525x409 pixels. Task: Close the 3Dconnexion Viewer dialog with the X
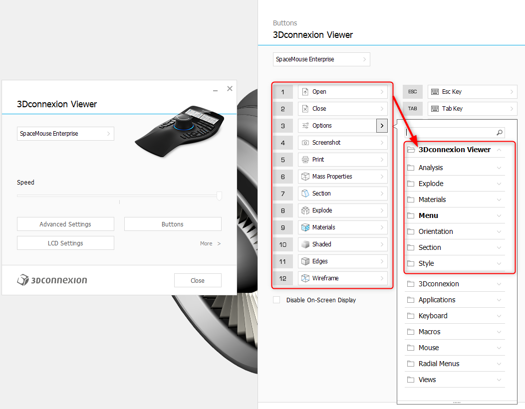tap(230, 89)
